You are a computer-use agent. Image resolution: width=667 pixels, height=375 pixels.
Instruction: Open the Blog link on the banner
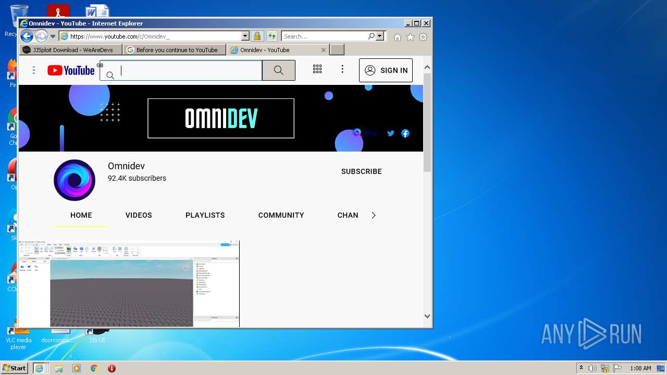click(x=365, y=133)
